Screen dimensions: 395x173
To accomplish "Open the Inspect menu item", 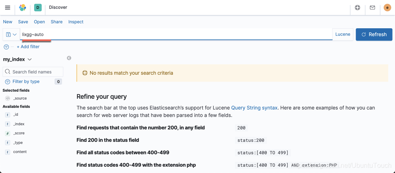I will (x=76, y=22).
